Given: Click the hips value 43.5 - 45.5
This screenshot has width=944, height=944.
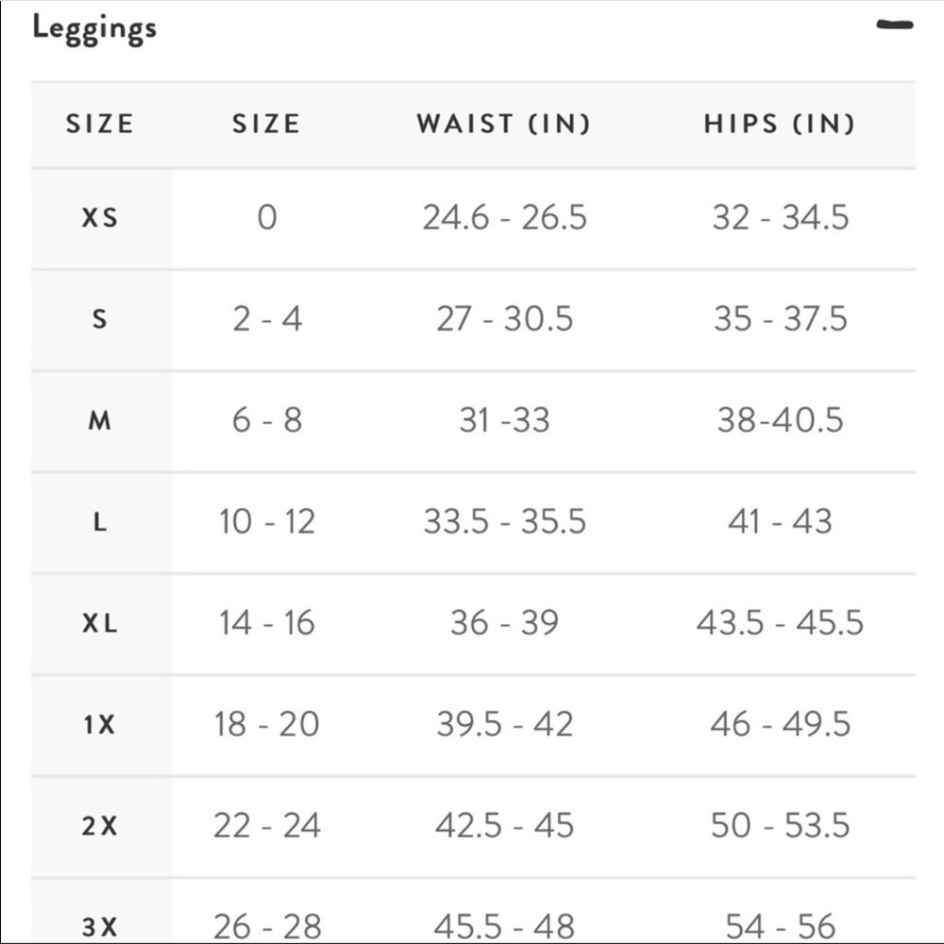Looking at the screenshot, I should (x=780, y=623).
